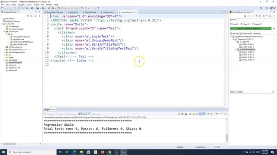Switch to All Tests results tab

pyautogui.click(x=235, y=34)
